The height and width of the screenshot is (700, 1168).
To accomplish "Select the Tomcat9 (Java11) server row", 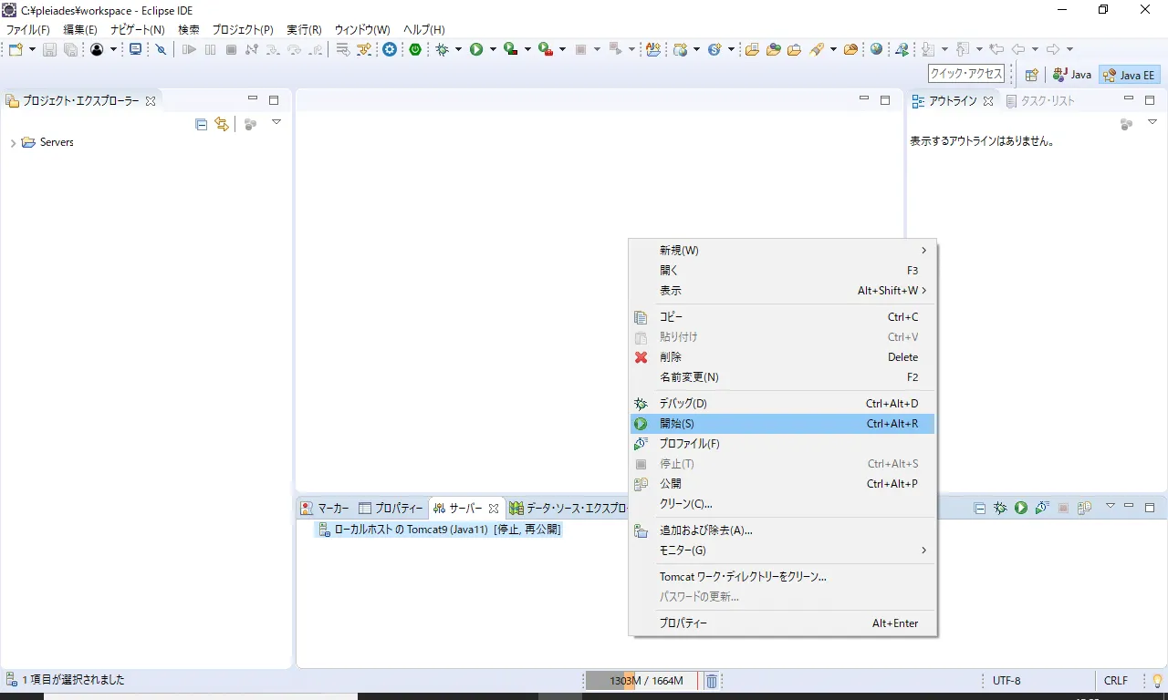I will [x=438, y=529].
